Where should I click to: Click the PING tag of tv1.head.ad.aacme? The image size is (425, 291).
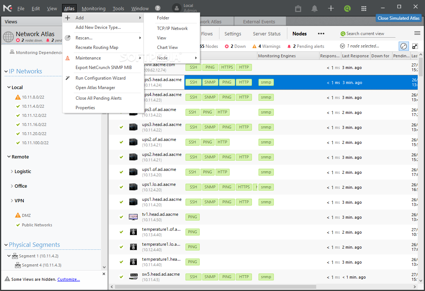192,217
